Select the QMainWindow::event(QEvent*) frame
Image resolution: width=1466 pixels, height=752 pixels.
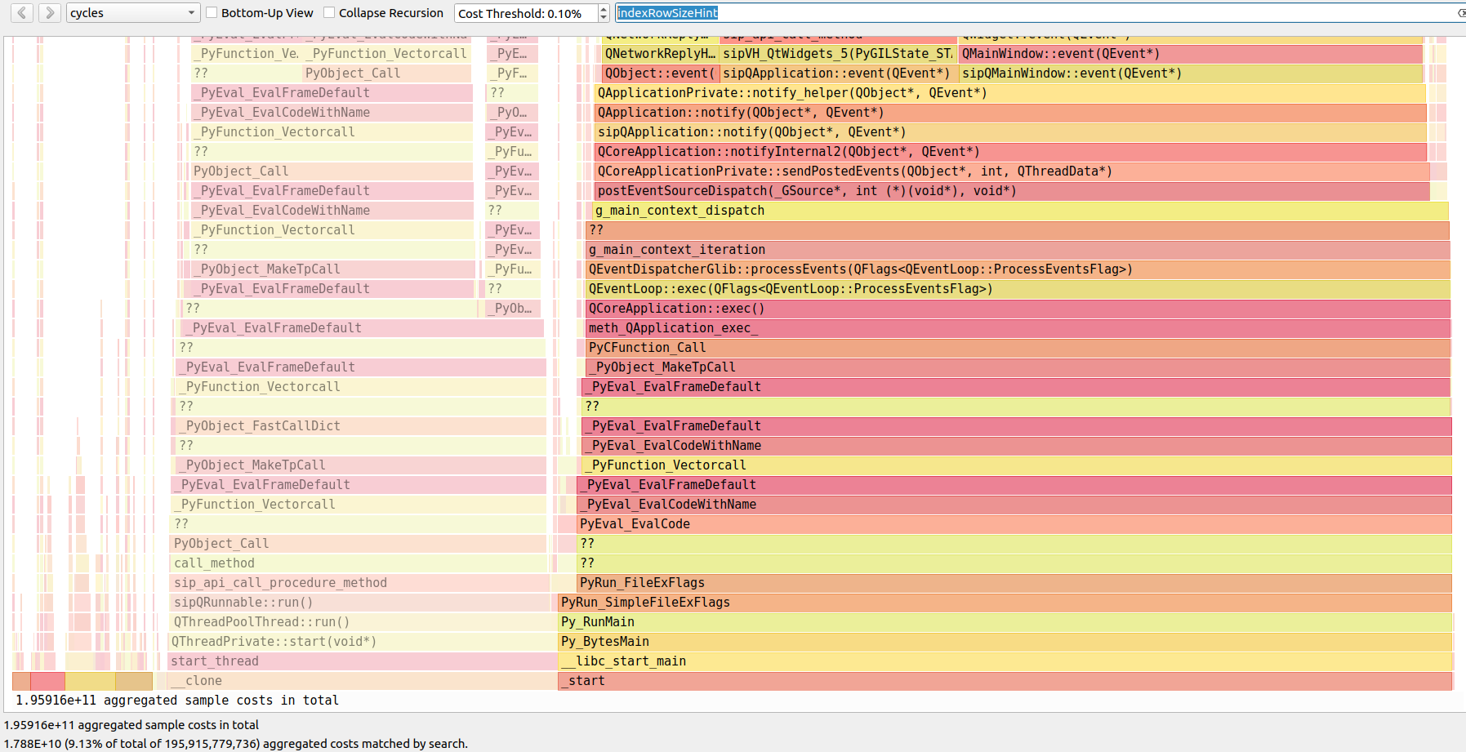[x=1192, y=54]
